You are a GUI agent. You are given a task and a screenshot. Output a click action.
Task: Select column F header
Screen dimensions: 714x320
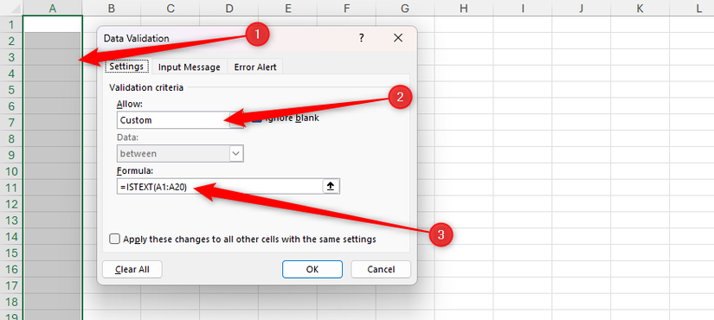[x=346, y=8]
